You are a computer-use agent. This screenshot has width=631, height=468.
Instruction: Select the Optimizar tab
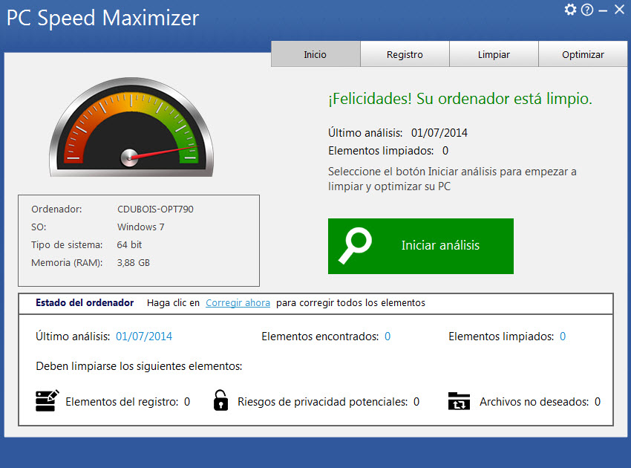click(x=583, y=54)
